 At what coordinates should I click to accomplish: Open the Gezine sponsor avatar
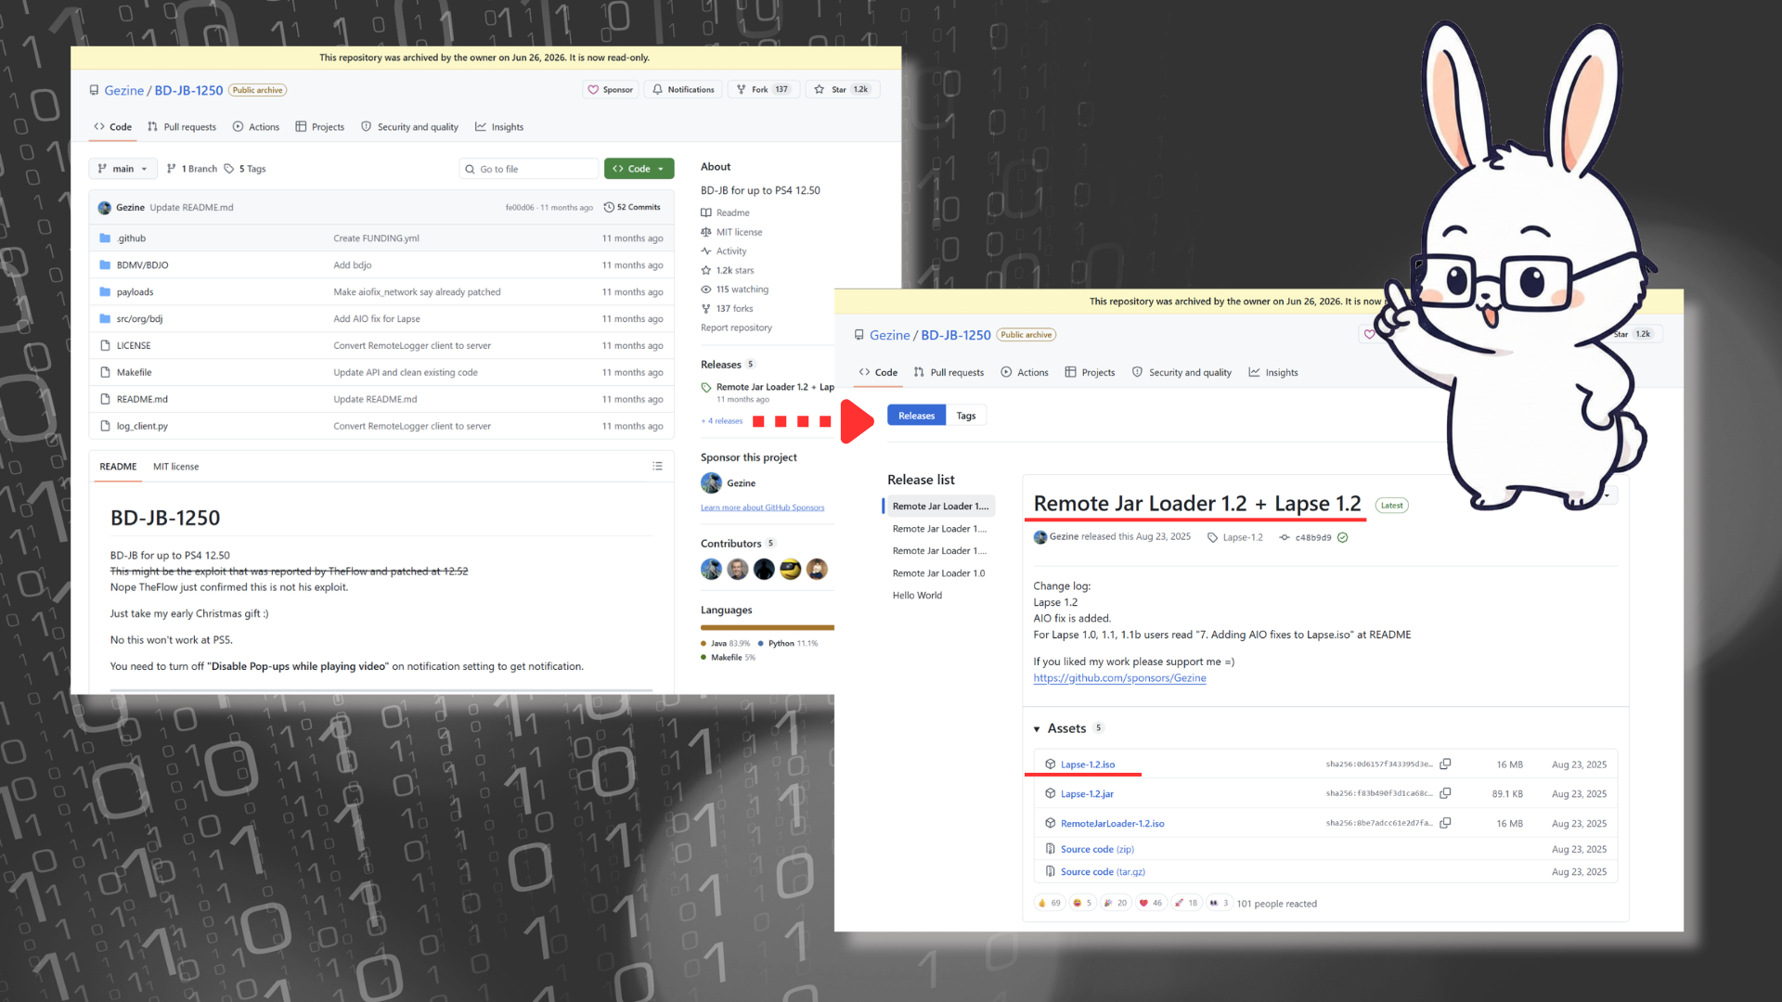click(x=711, y=483)
